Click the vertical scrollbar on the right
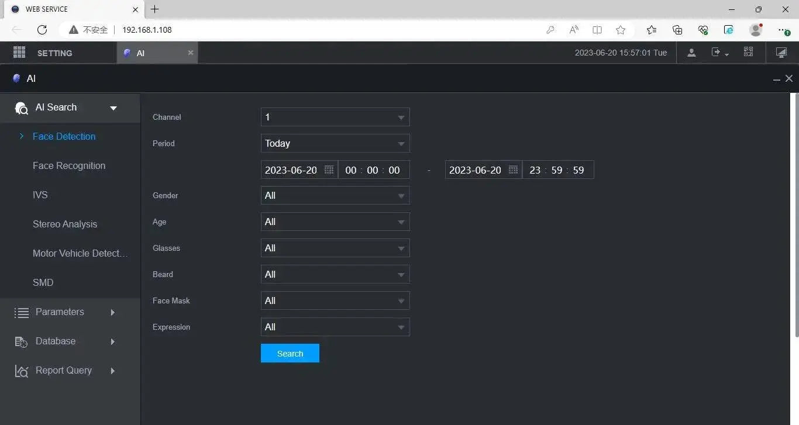The height and width of the screenshot is (425, 799). pyautogui.click(x=796, y=216)
